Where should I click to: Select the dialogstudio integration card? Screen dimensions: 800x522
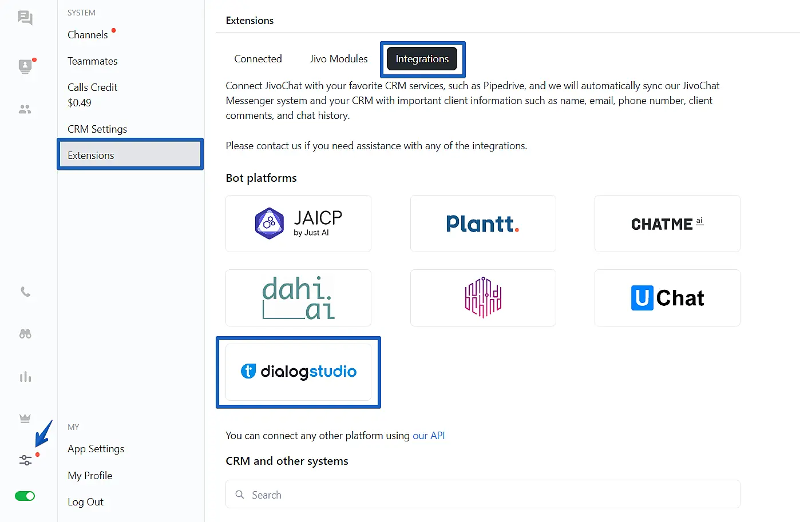click(298, 372)
